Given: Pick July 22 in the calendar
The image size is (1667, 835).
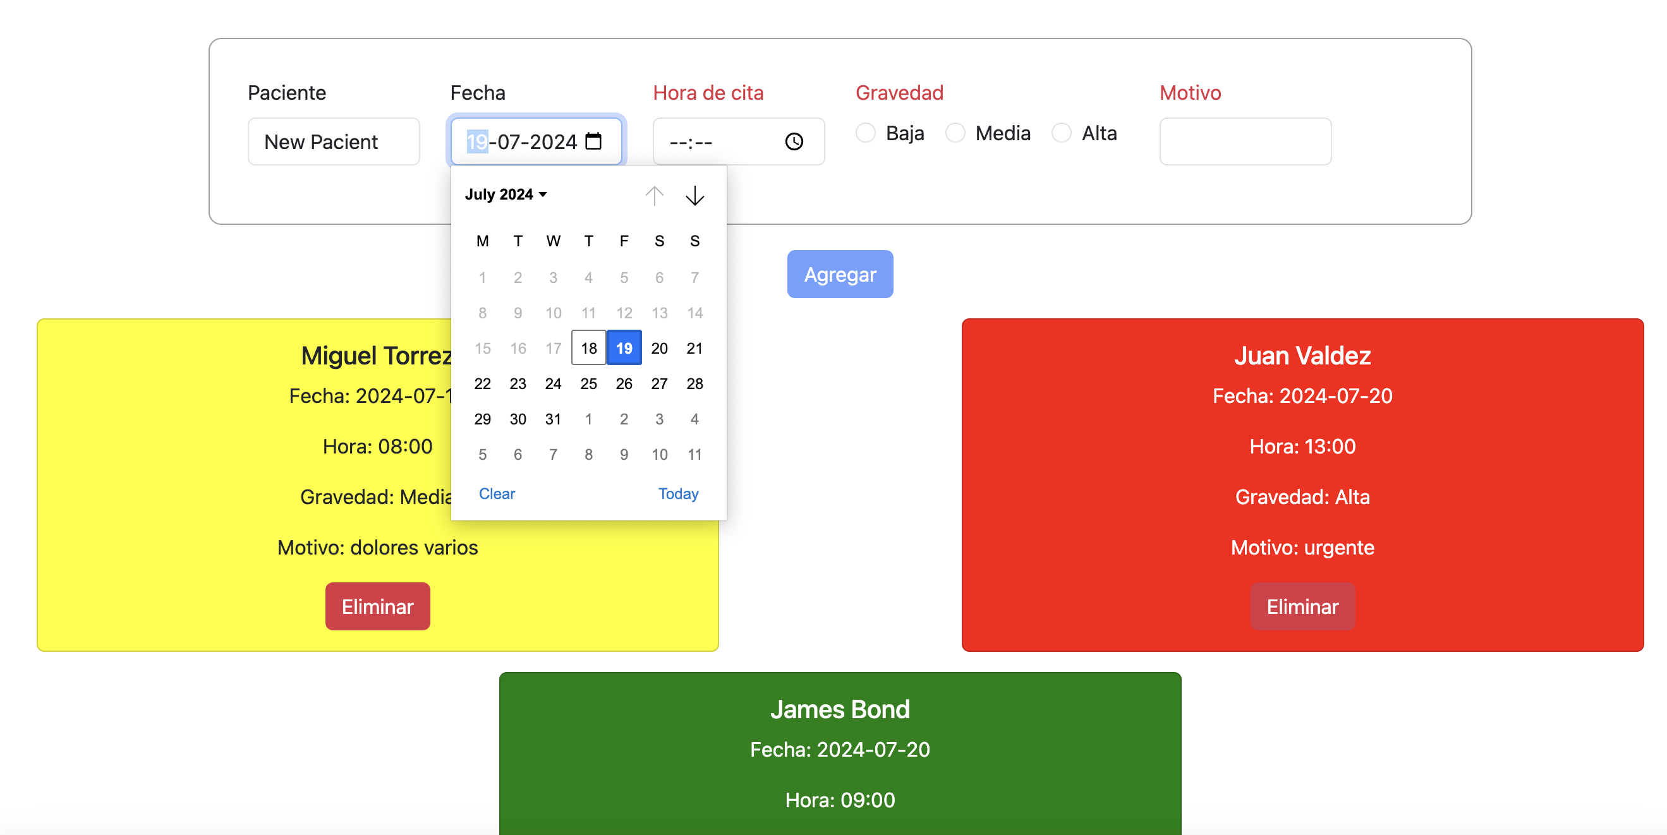Looking at the screenshot, I should coord(483,383).
